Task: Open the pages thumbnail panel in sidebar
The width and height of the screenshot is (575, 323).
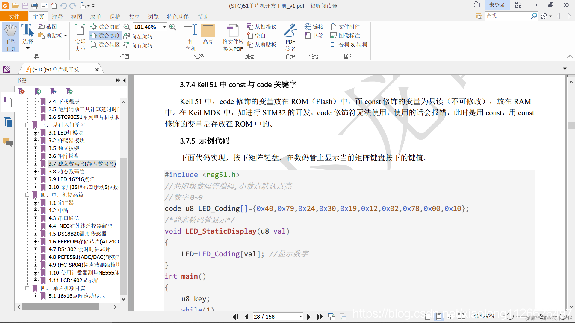Action: click(x=8, y=122)
